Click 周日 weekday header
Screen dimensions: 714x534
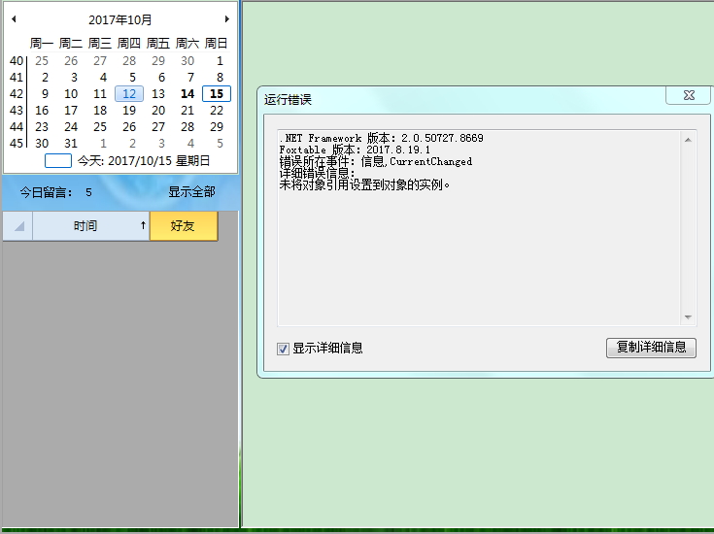click(217, 44)
